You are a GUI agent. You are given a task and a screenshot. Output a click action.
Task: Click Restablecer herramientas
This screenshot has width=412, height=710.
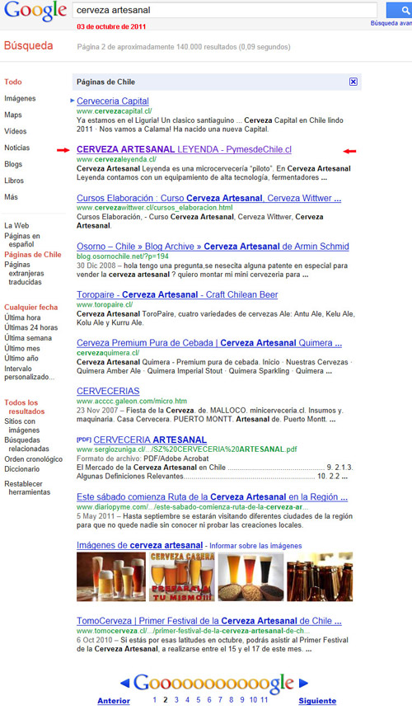pyautogui.click(x=27, y=487)
